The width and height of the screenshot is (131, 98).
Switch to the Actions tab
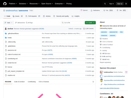click(47, 16)
